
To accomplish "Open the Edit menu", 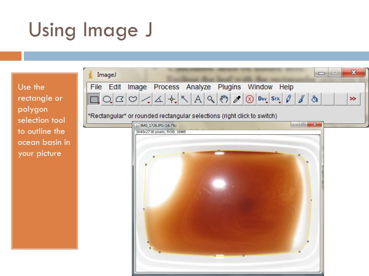I will (115, 87).
